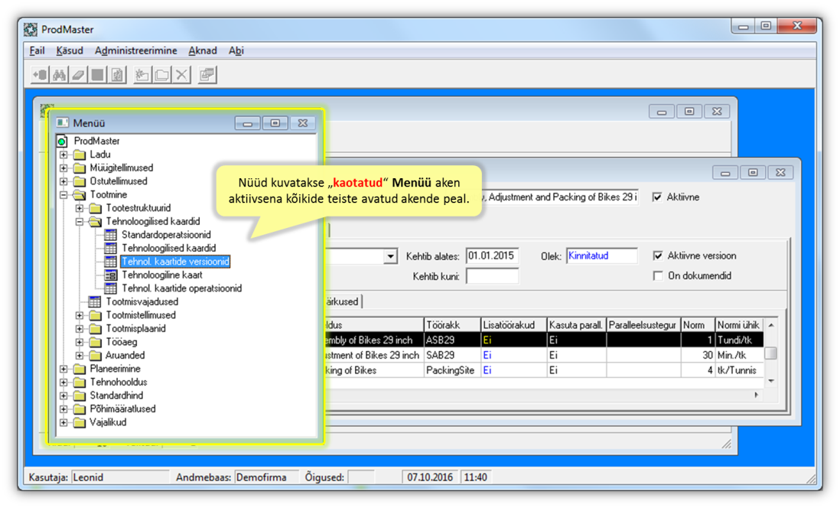840x508 pixels.
Task: Click the green circle ProdMaster root icon
Action: tap(62, 142)
